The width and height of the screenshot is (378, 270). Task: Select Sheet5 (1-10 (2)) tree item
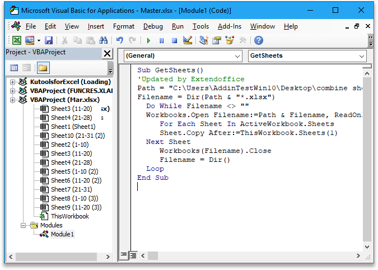coord(74,171)
